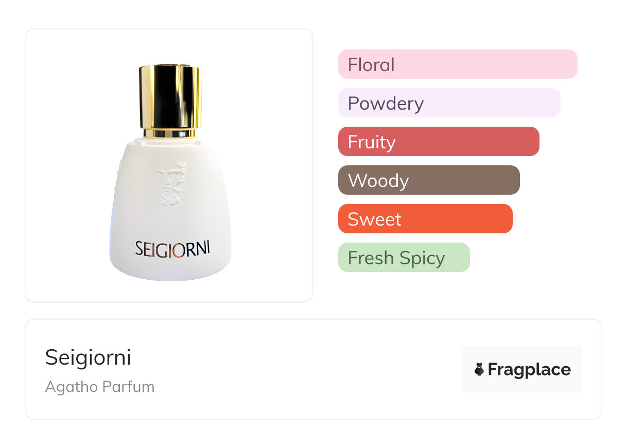The width and height of the screenshot is (627, 445).
Task: Click the gold cap of the bottle
Action: 170,95
